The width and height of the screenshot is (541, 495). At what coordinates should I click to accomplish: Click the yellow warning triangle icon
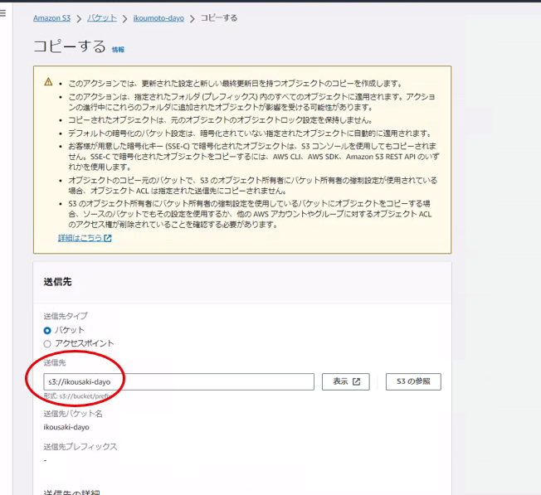tap(48, 82)
